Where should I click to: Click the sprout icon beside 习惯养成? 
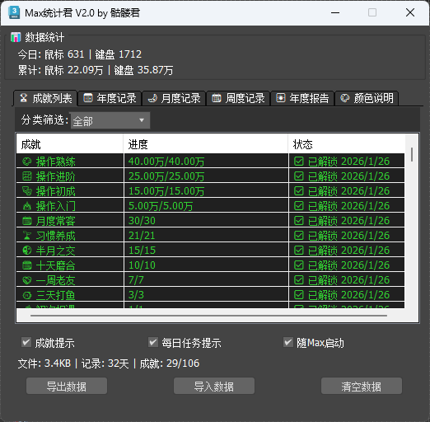click(27, 236)
